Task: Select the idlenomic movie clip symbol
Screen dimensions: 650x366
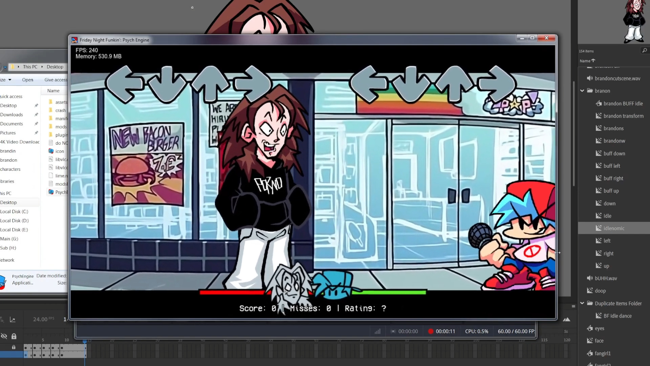Action: pyautogui.click(x=614, y=228)
